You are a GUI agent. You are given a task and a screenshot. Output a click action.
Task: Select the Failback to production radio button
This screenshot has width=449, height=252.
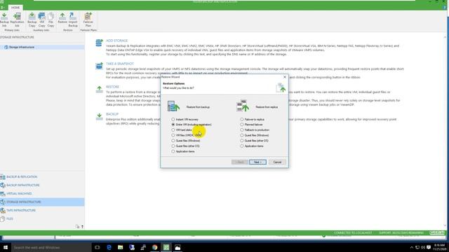pos(242,130)
